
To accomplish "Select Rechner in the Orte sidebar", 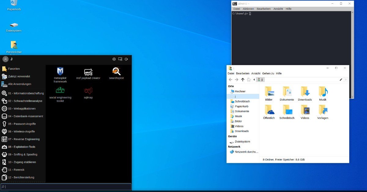I will click(243, 91).
